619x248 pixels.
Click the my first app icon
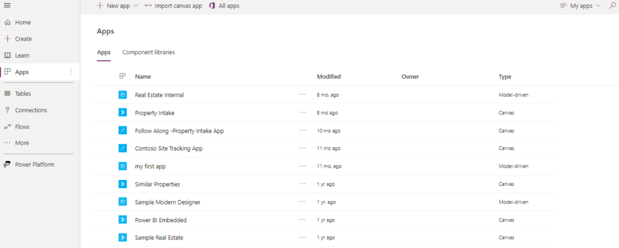(123, 167)
